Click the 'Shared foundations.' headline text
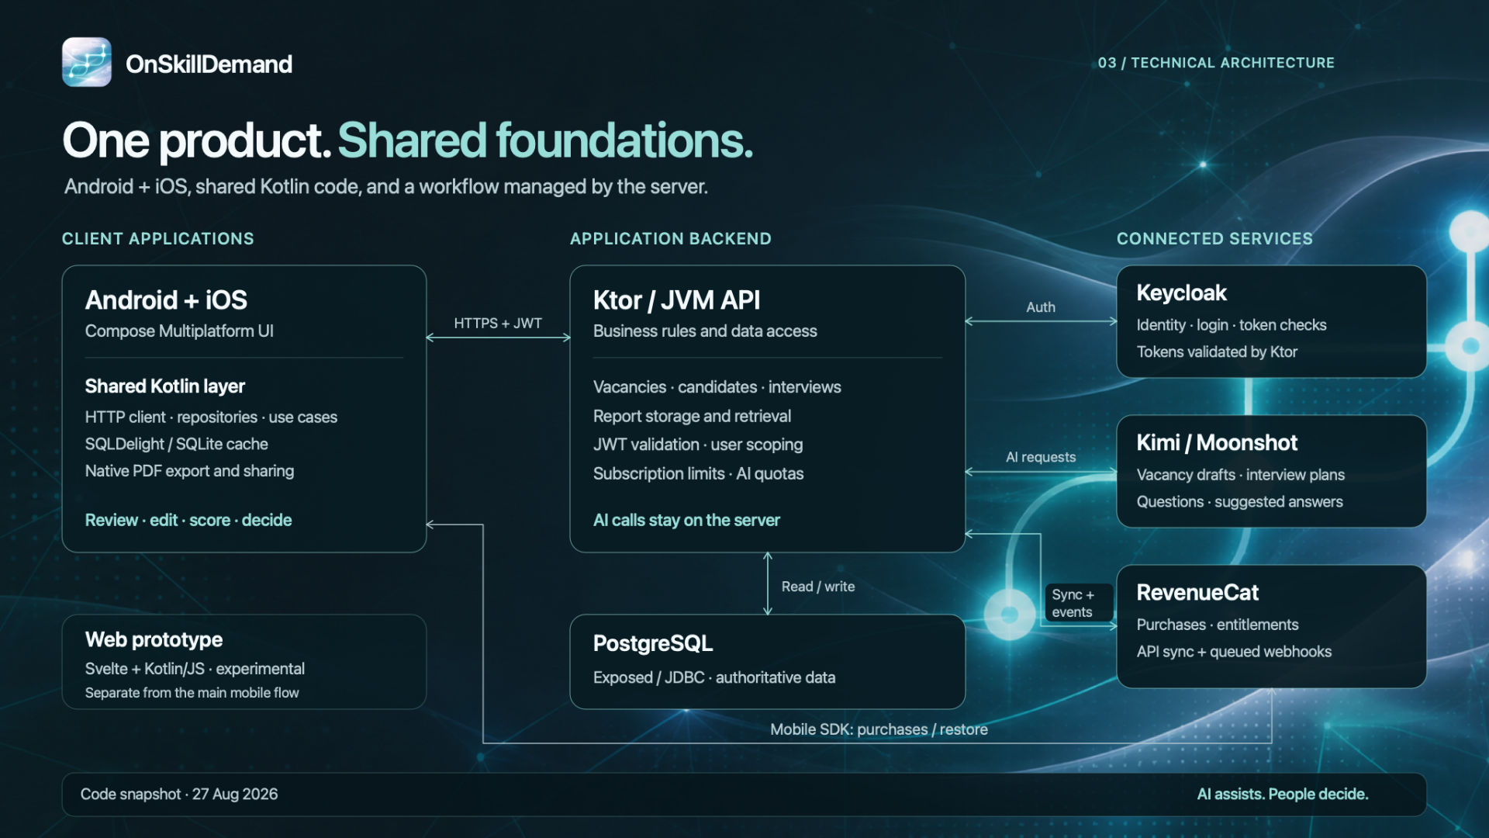 tap(545, 140)
